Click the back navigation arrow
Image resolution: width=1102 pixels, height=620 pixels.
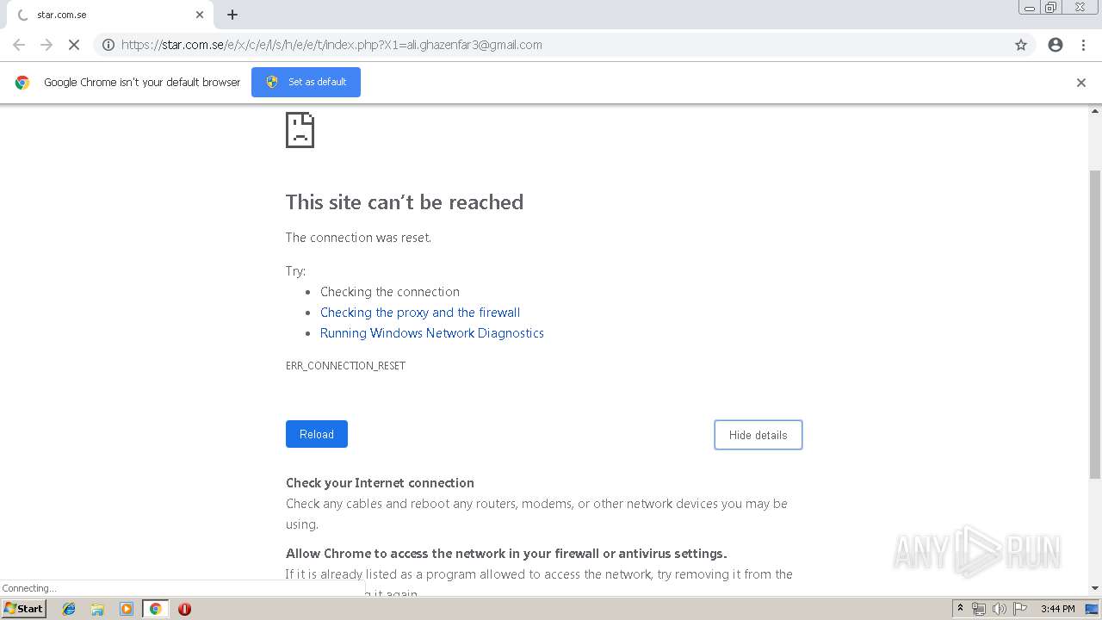(x=19, y=45)
